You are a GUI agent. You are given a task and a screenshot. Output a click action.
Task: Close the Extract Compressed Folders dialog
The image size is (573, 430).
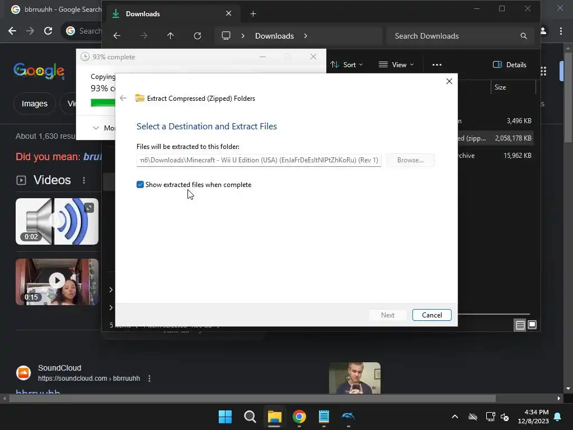pos(449,81)
